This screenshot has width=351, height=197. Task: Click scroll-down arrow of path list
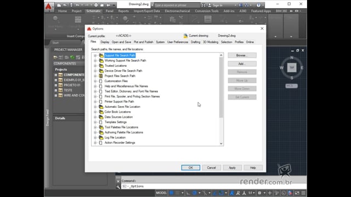(221, 143)
